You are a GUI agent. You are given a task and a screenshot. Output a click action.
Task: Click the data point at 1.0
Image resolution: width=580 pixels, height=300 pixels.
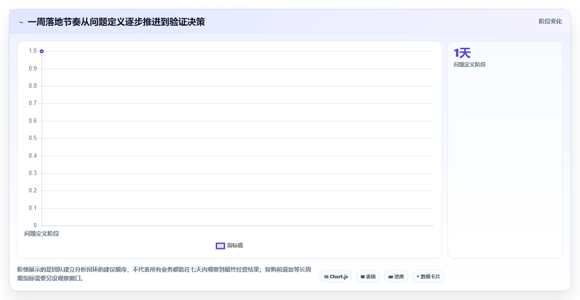coord(42,51)
